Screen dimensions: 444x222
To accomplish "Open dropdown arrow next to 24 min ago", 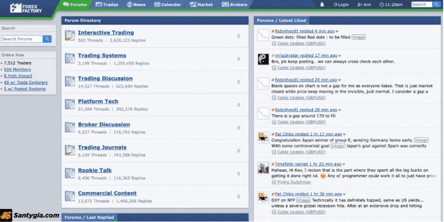I will coord(340,80).
